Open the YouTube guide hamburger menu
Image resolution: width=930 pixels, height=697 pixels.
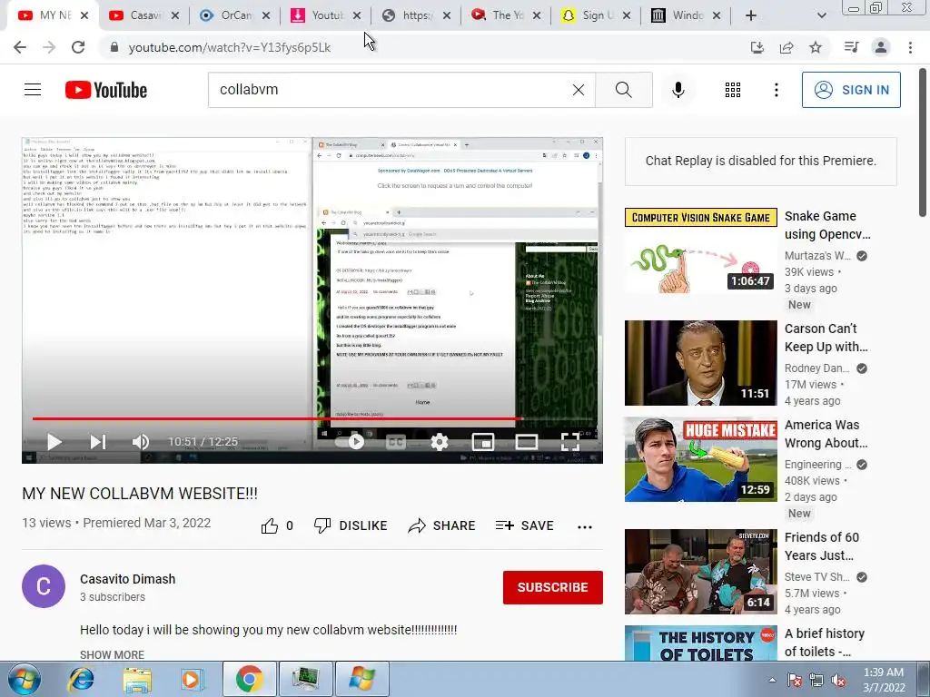click(33, 90)
